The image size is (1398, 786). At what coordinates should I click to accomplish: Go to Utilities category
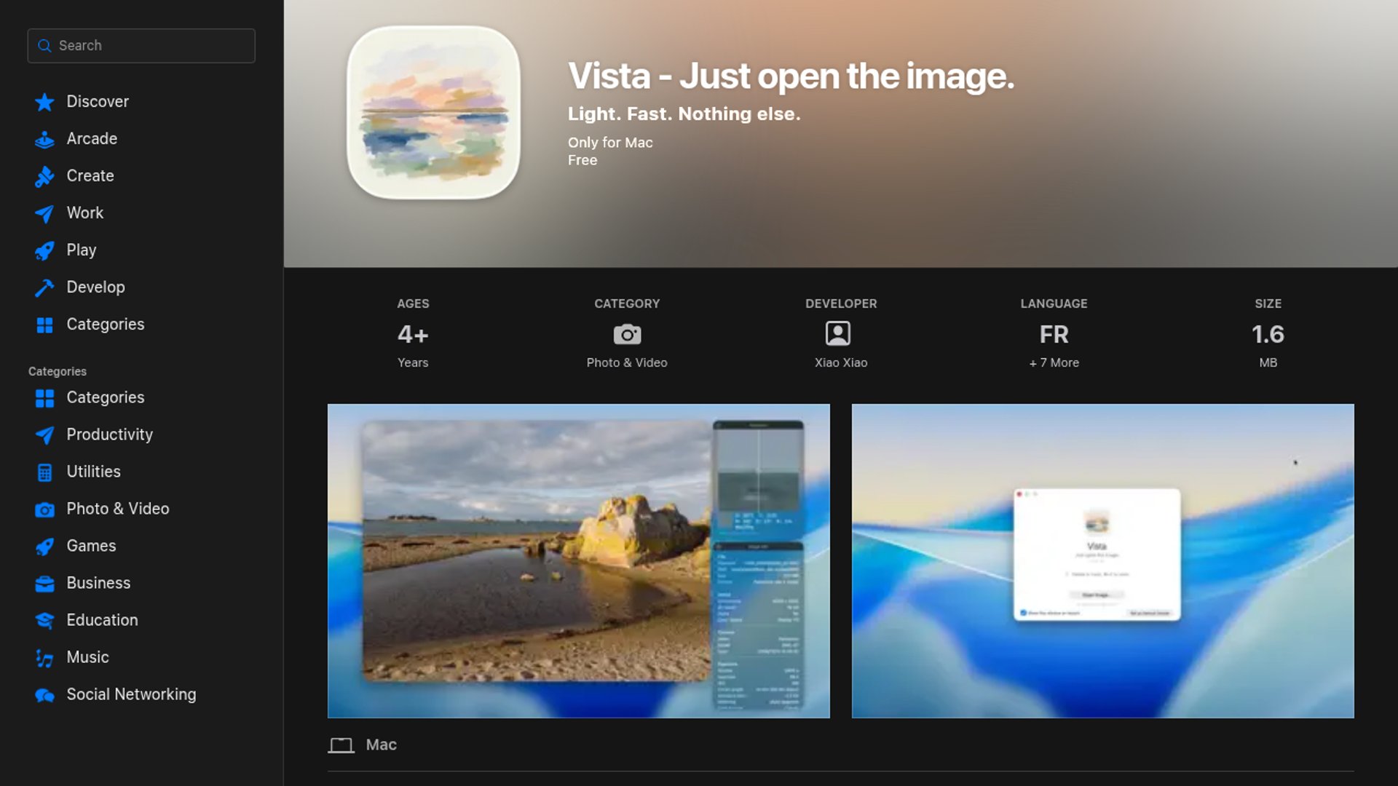(x=93, y=472)
